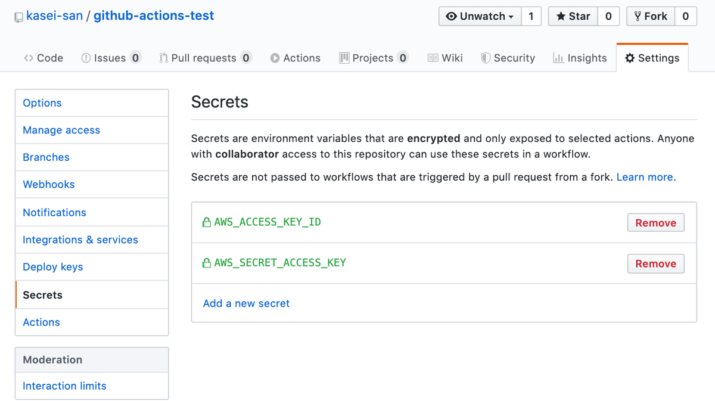The height and width of the screenshot is (401, 715).
Task: Open the stargazers count next to Star
Action: point(608,17)
